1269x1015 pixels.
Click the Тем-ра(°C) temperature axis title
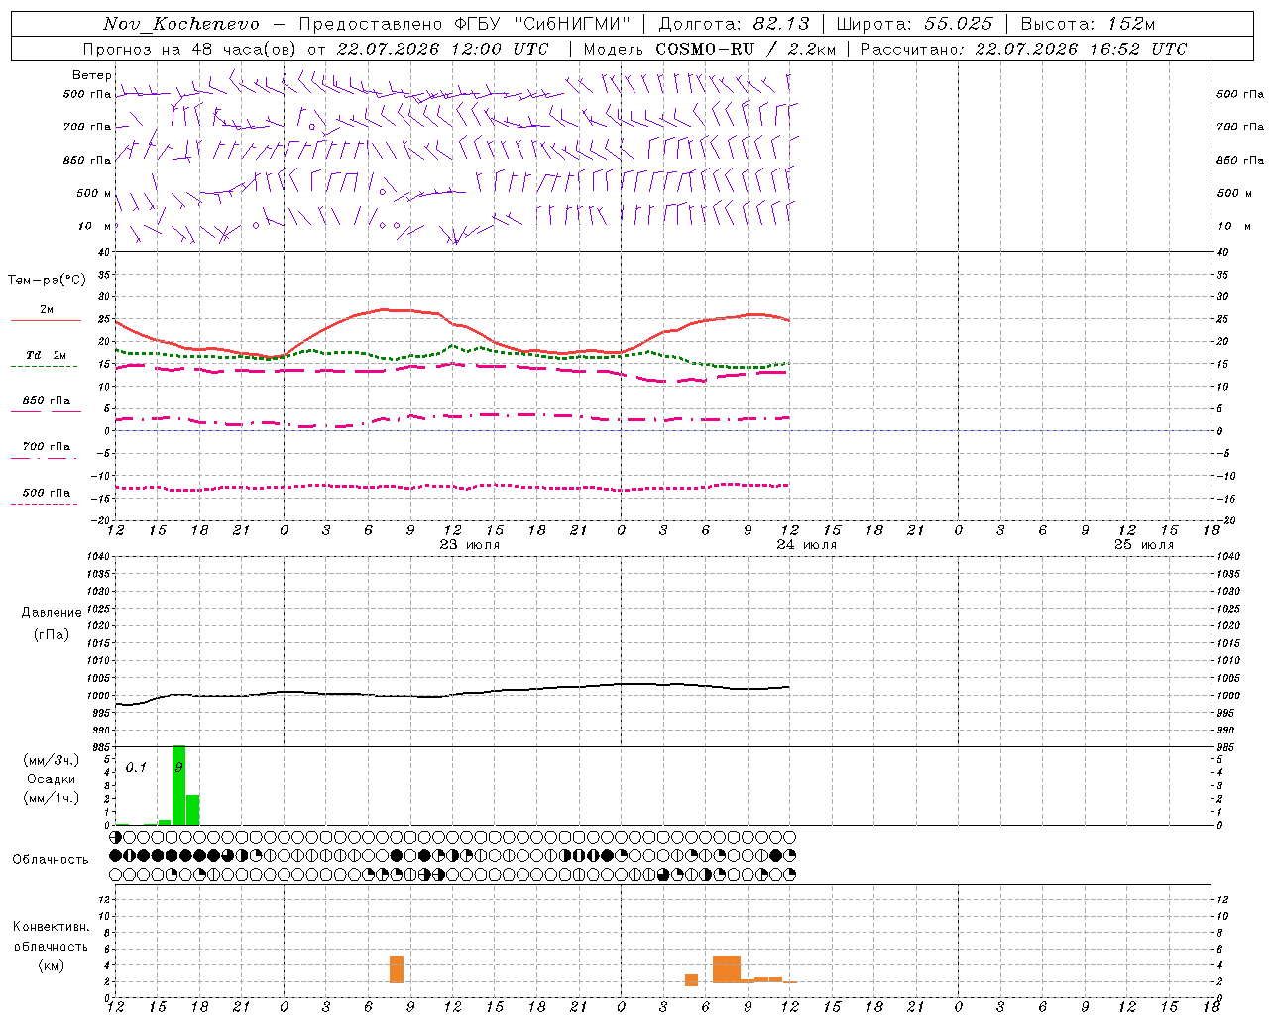[x=47, y=281]
